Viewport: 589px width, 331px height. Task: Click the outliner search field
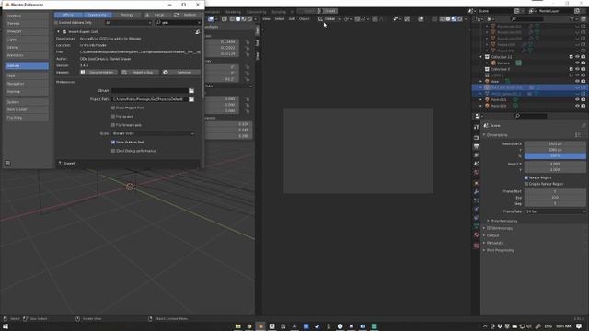[x=527, y=18]
